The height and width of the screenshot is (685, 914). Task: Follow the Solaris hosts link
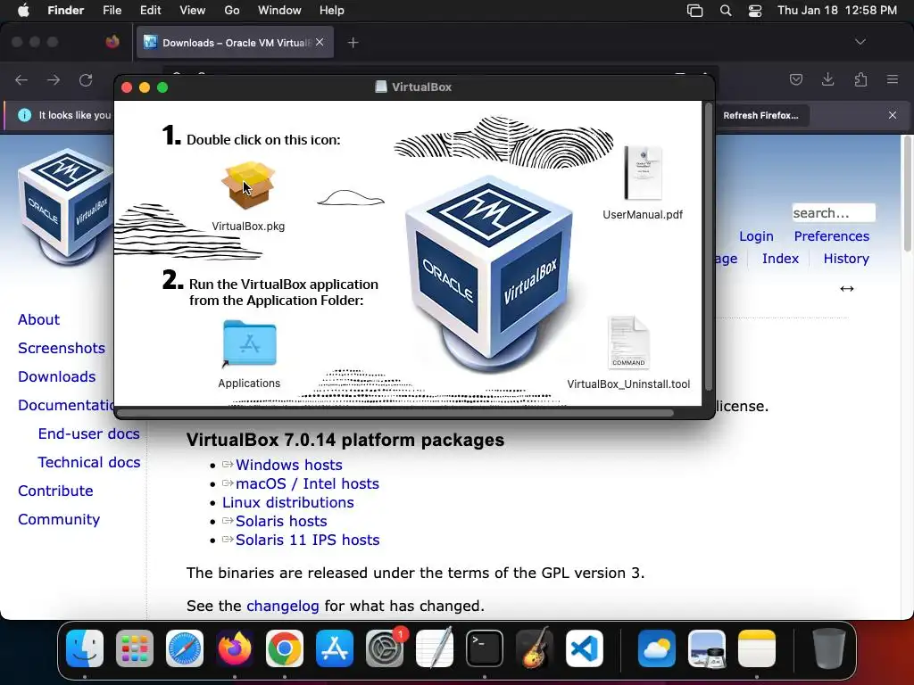point(281,521)
